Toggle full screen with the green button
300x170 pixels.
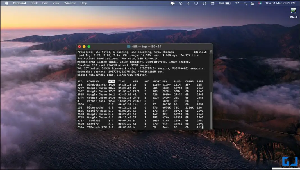click(89, 46)
